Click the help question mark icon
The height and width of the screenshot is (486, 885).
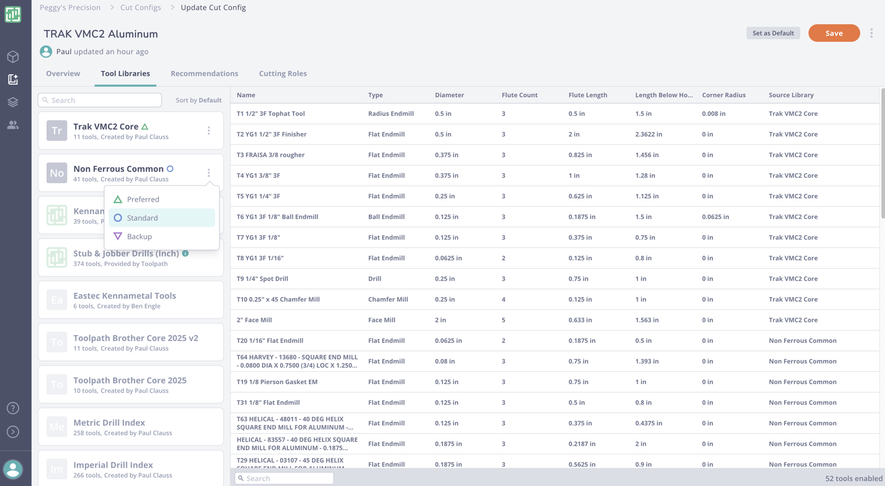13,407
